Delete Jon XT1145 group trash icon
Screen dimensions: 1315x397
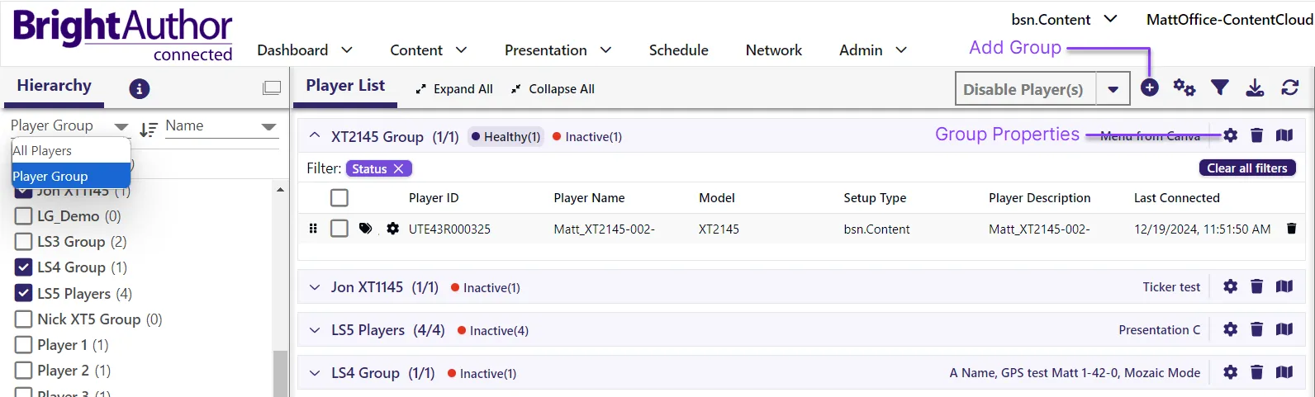click(1257, 286)
